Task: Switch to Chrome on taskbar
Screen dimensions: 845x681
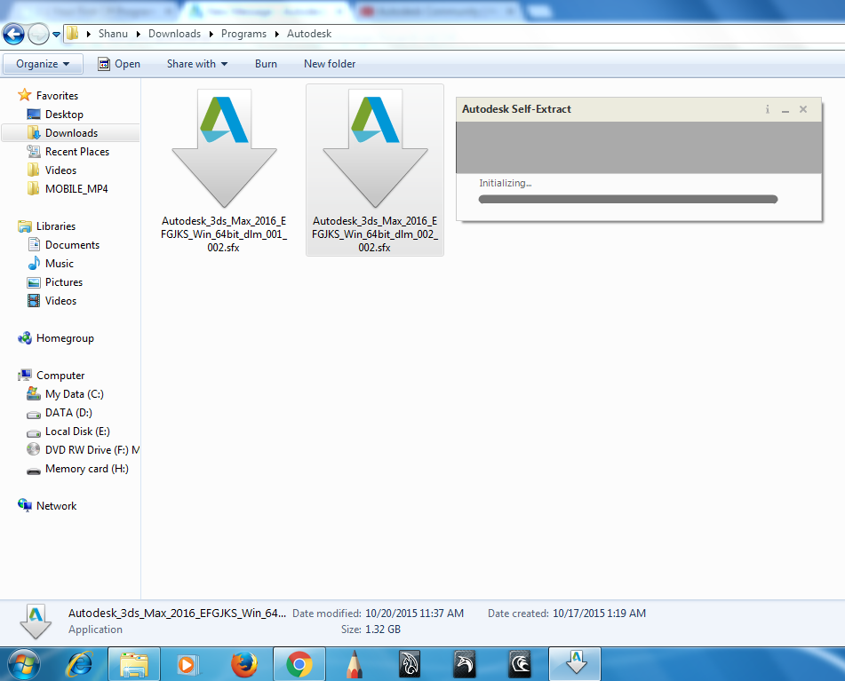Action: (299, 665)
